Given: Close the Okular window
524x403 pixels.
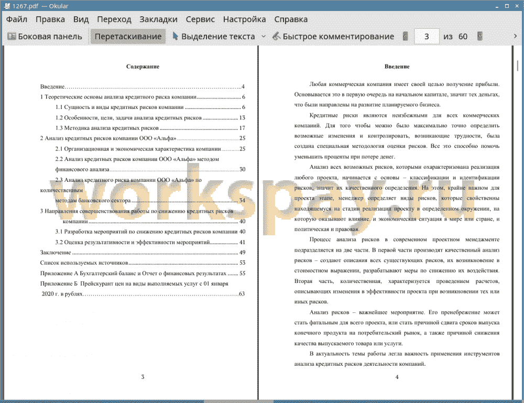Looking at the screenshot, I should [x=517, y=6].
